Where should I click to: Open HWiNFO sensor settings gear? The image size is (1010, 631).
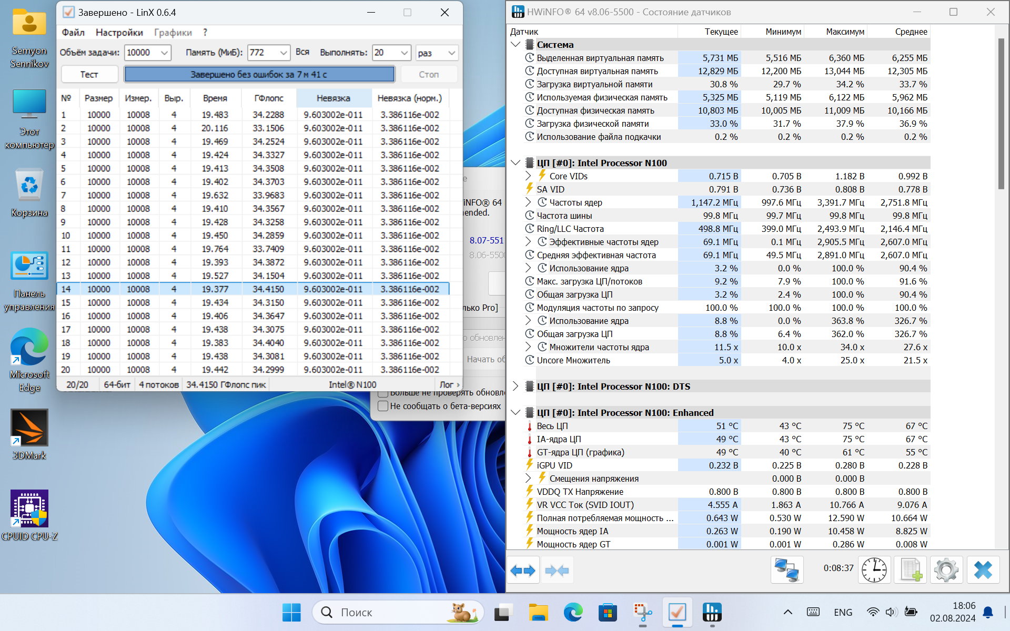(946, 570)
